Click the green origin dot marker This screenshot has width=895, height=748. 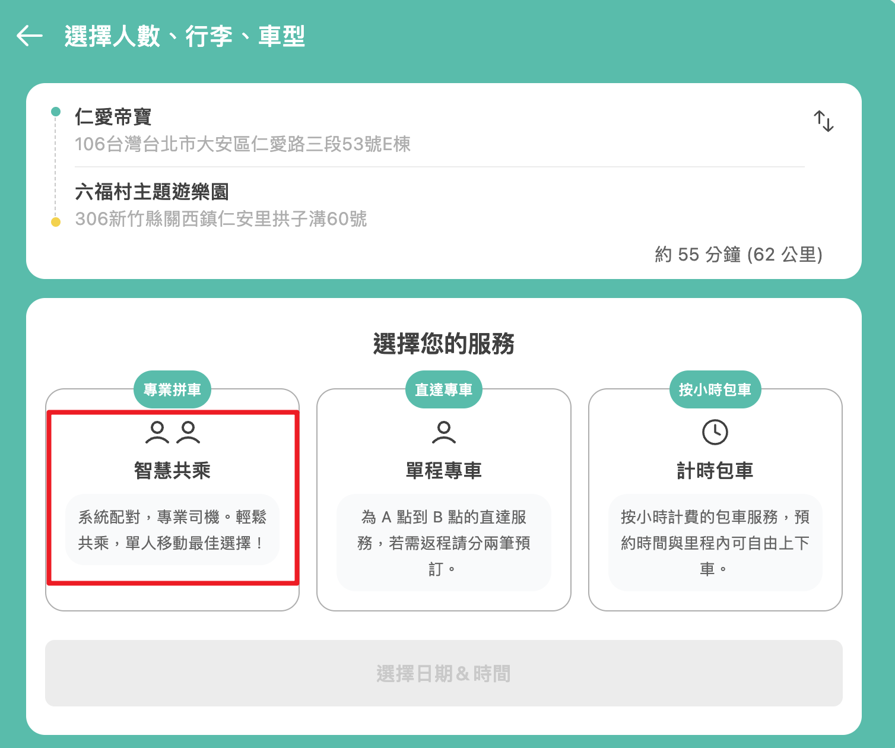[56, 110]
